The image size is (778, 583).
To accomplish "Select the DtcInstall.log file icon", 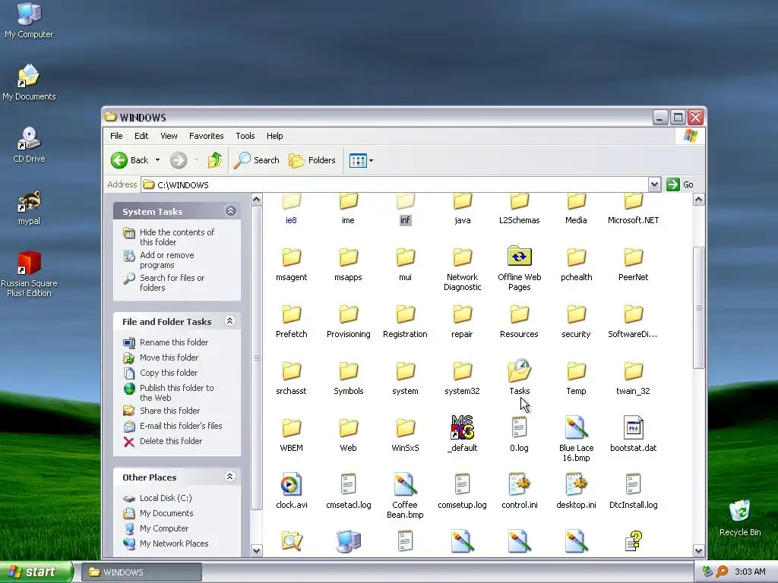I will 633,484.
